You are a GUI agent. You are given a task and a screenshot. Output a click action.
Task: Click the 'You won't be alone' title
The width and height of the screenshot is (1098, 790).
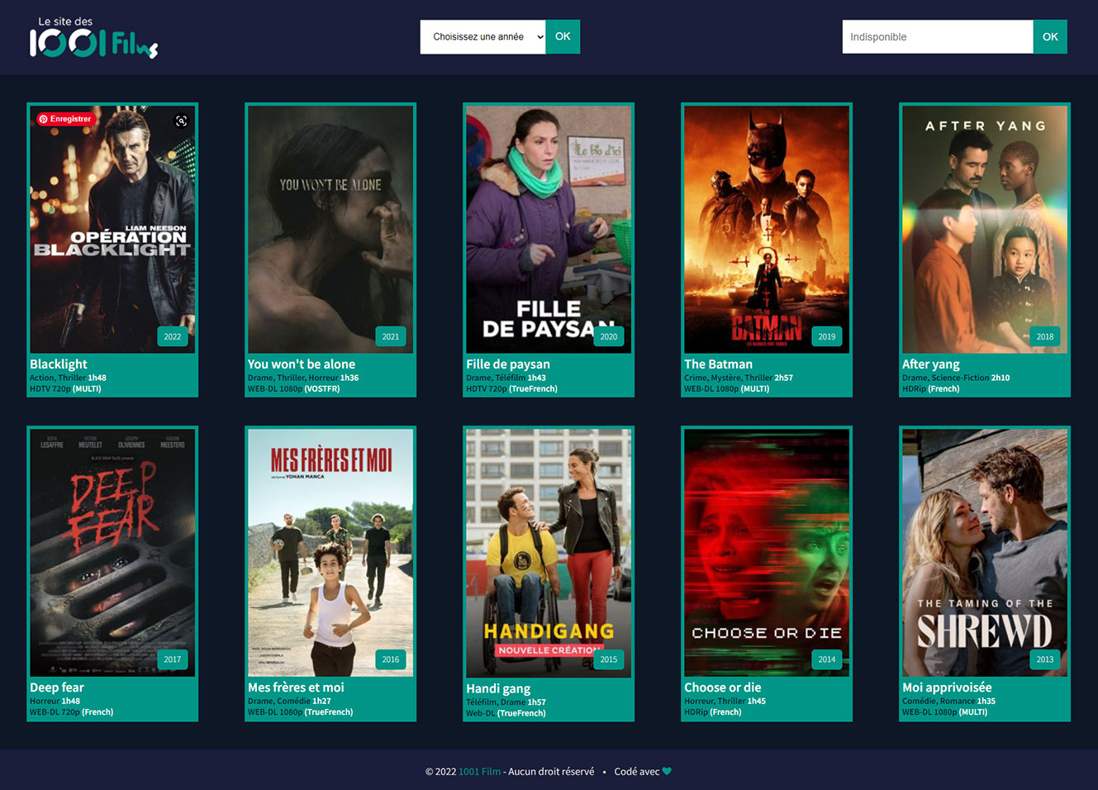(302, 364)
